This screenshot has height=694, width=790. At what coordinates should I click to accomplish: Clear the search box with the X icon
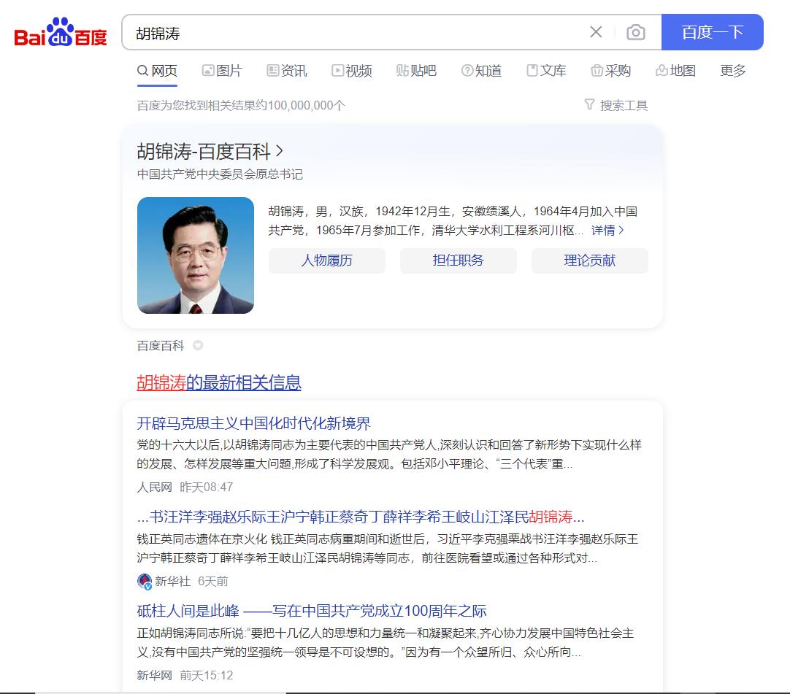click(596, 32)
